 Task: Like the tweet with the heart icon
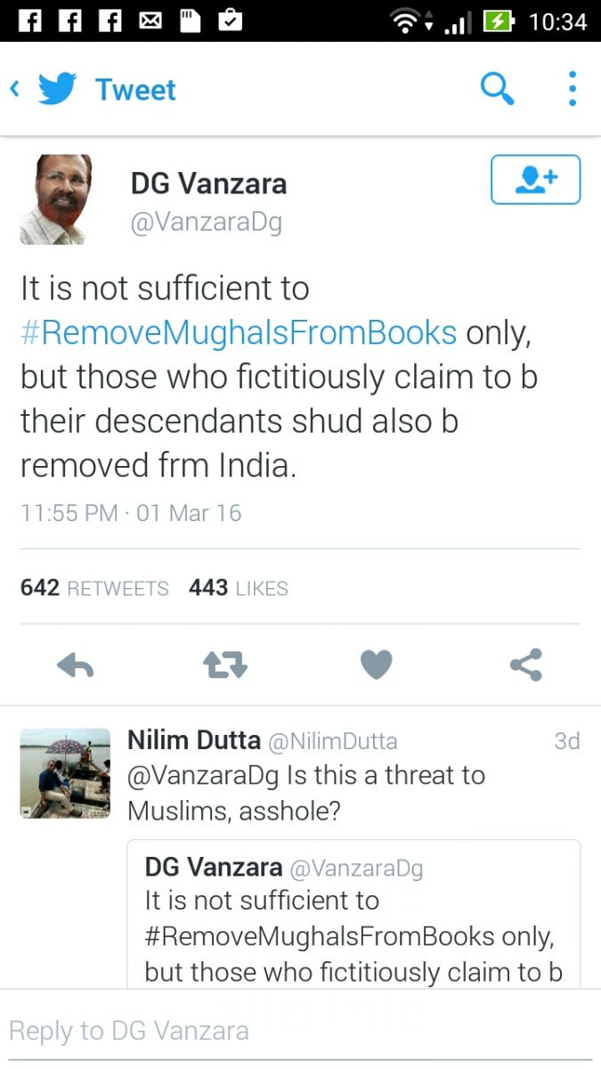376,665
